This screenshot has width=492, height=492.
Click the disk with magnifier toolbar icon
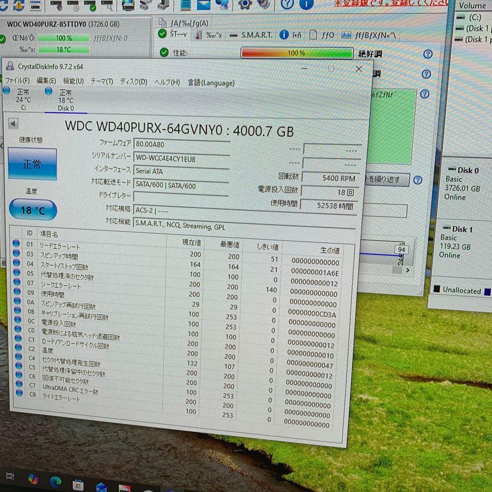pos(107,5)
